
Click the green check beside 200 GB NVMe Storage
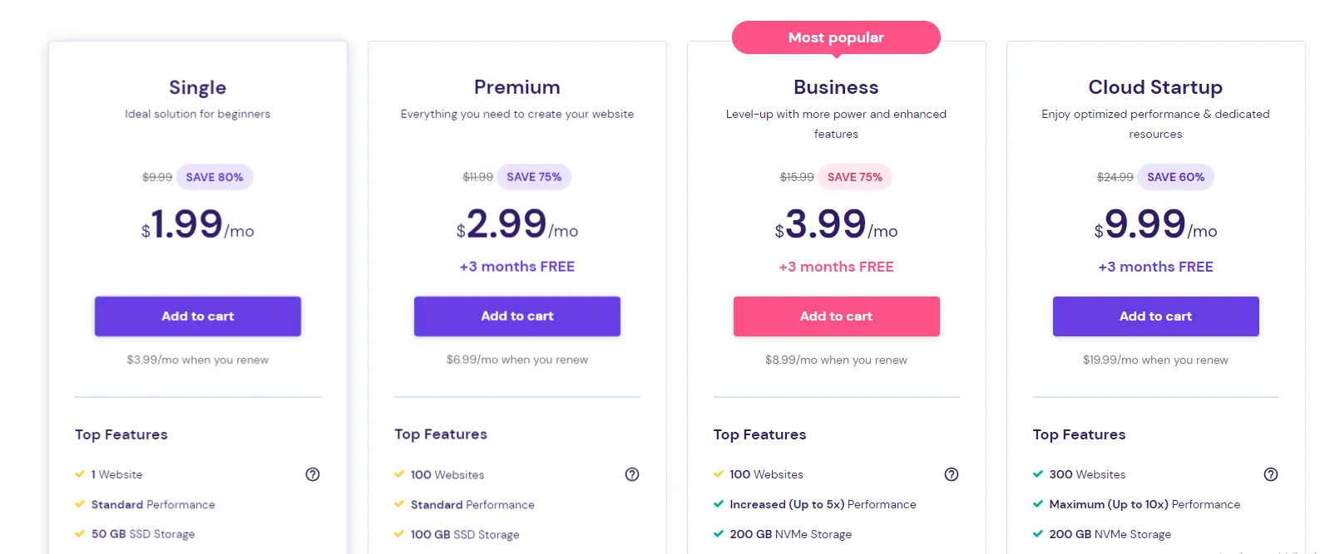[x=717, y=534]
